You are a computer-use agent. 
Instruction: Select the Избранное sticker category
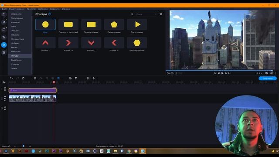pyautogui.click(x=16, y=14)
